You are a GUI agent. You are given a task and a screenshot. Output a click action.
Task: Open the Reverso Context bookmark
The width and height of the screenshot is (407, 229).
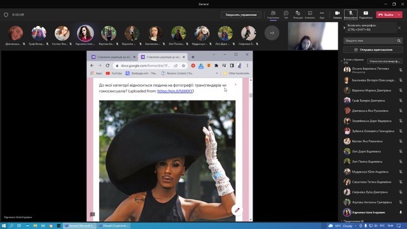tap(177, 73)
